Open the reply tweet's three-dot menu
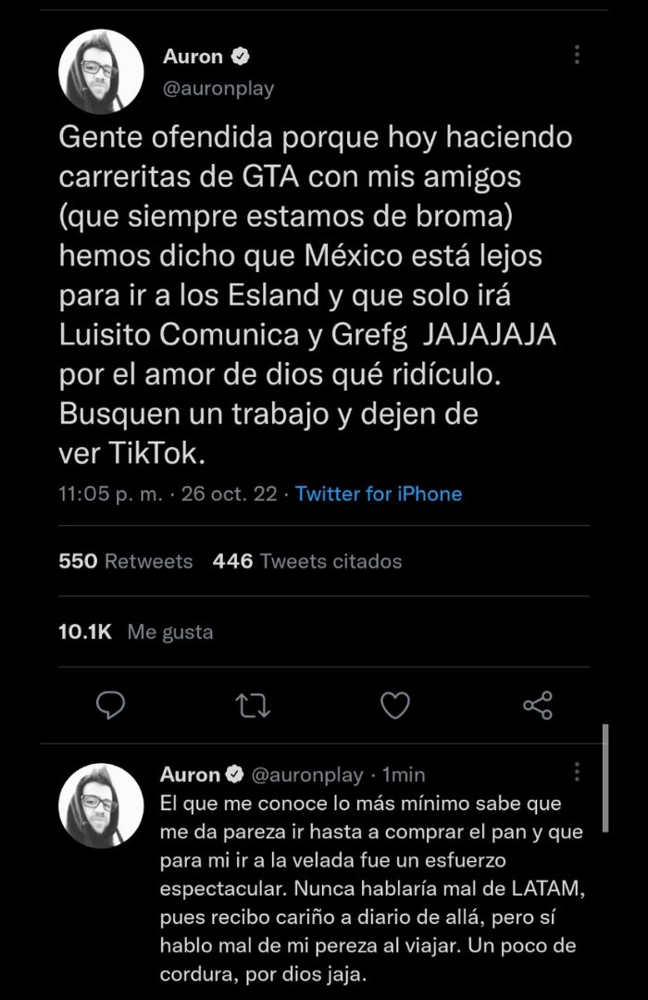The width and height of the screenshot is (648, 1000). [x=577, y=772]
